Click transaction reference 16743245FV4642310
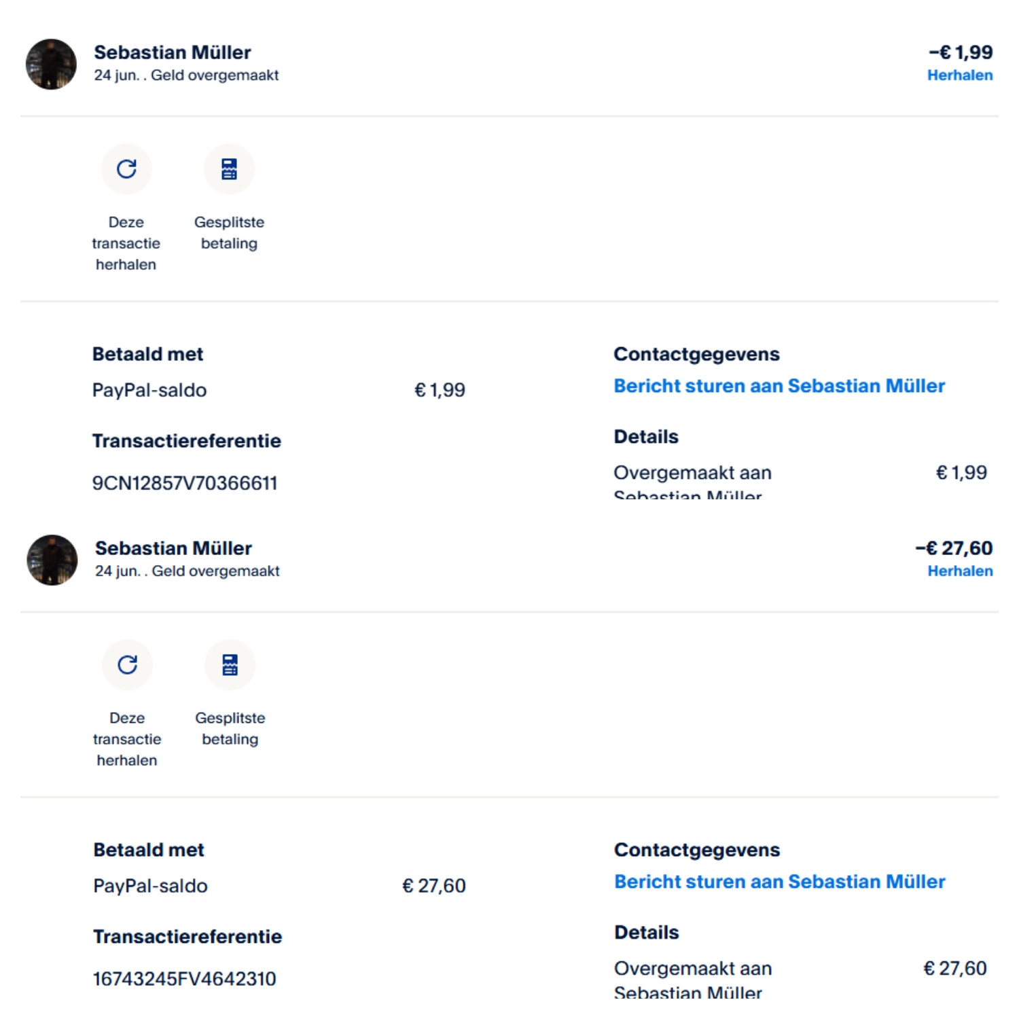The image size is (1019, 1019). click(x=185, y=979)
